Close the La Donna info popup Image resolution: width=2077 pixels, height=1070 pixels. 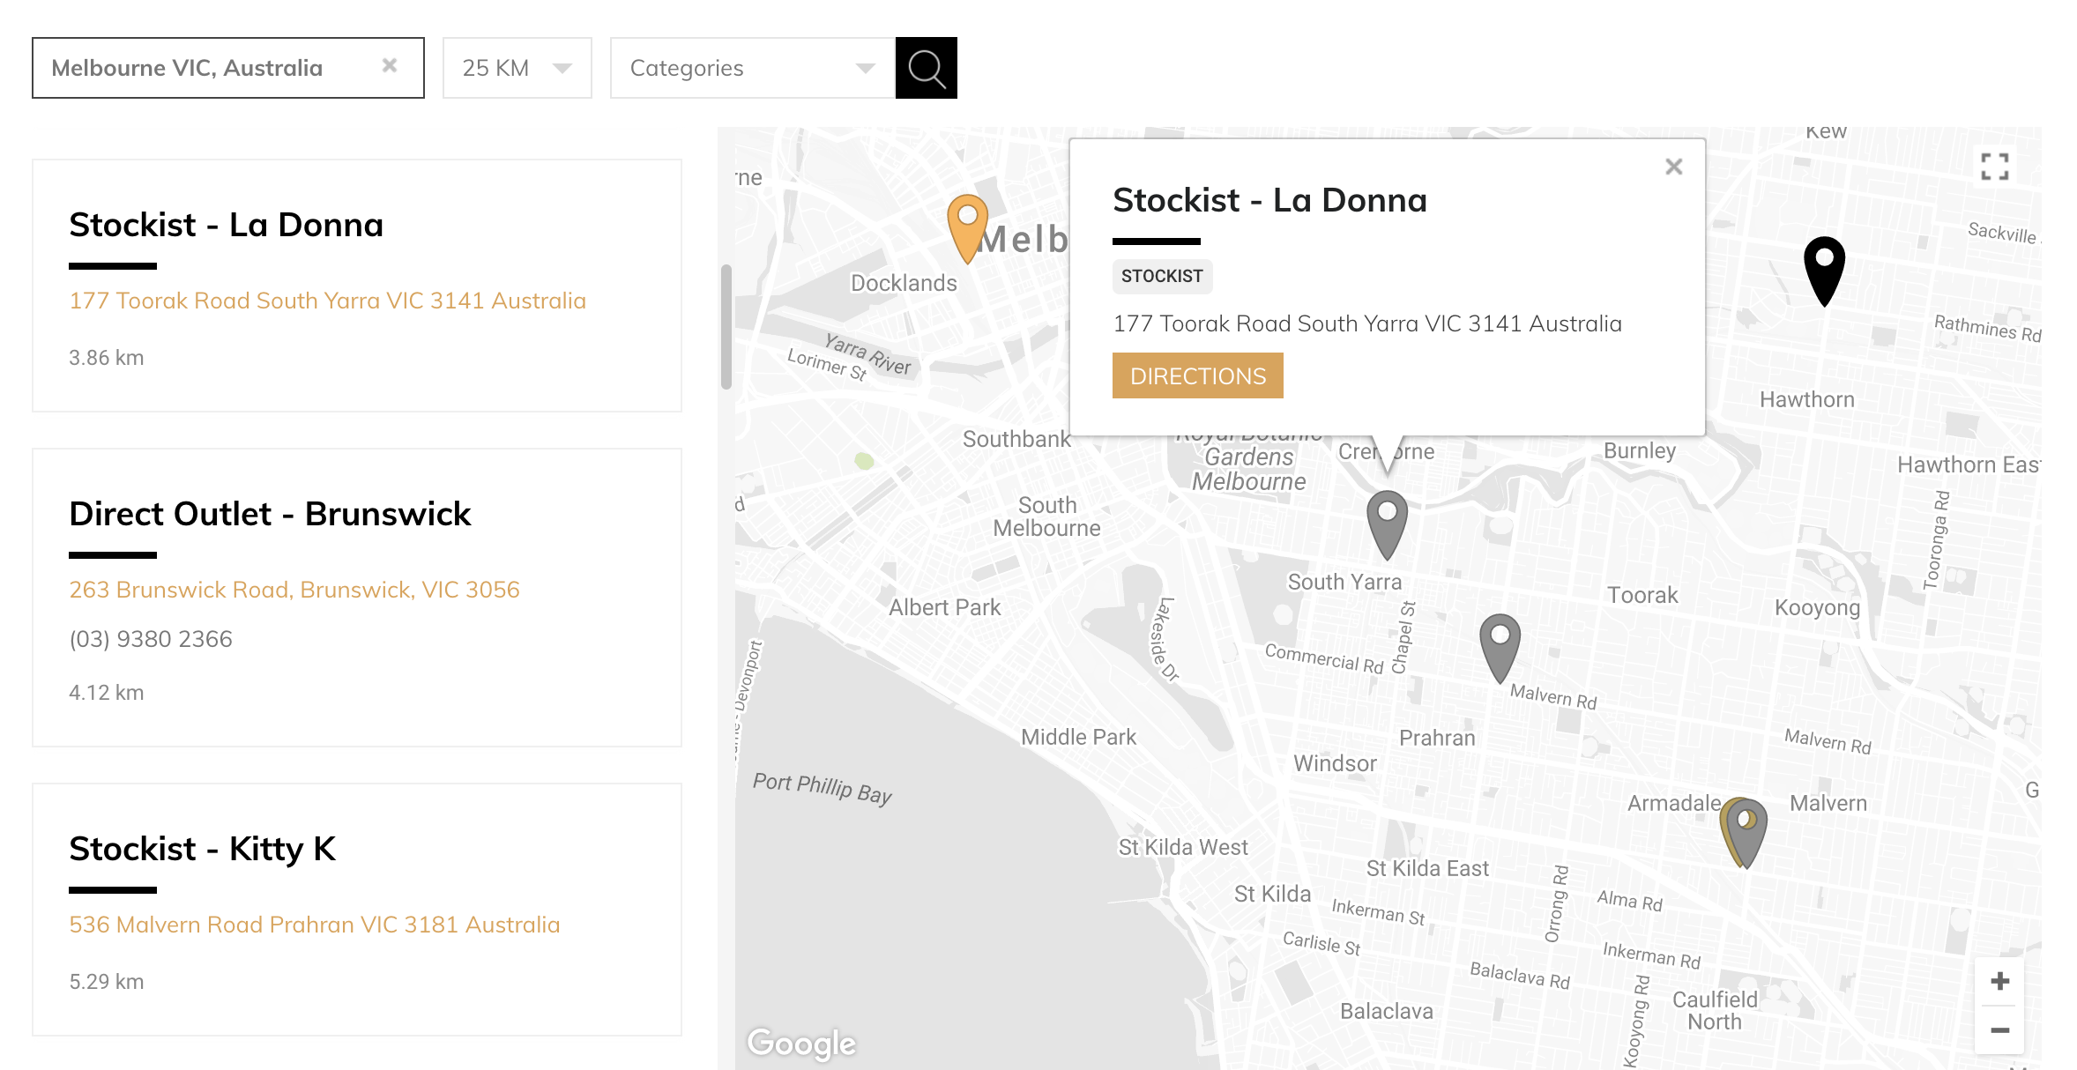[1673, 166]
